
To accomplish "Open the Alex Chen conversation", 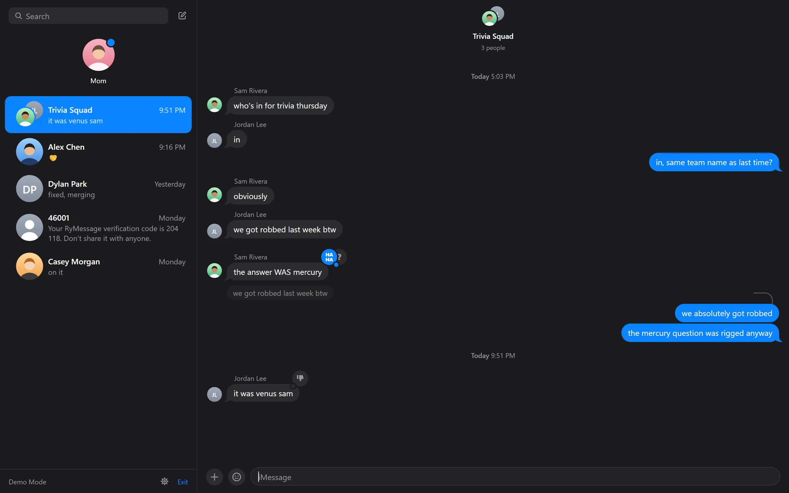I will [98, 152].
